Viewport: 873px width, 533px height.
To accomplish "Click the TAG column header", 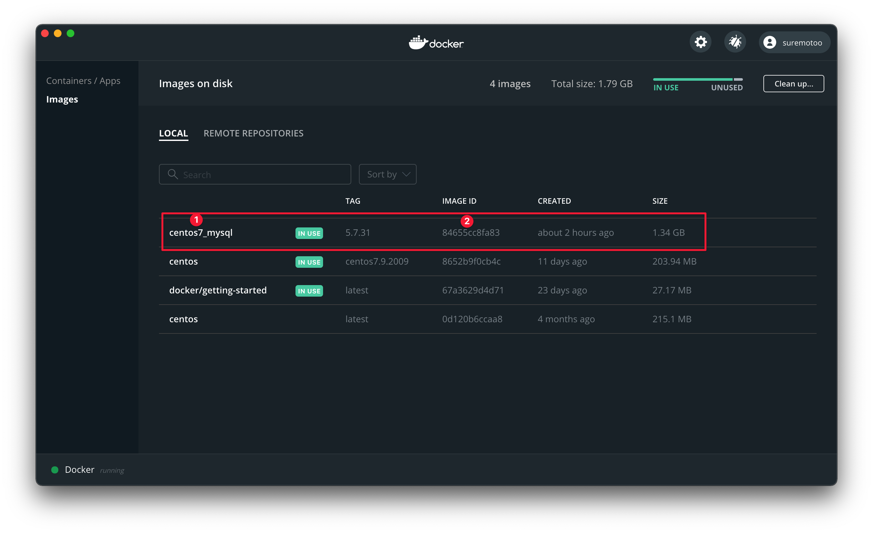I will click(353, 201).
